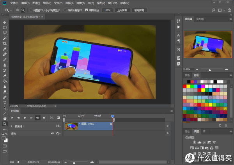Select the Horizontal Type tool
The image size is (234, 165).
[x=5, y=102]
